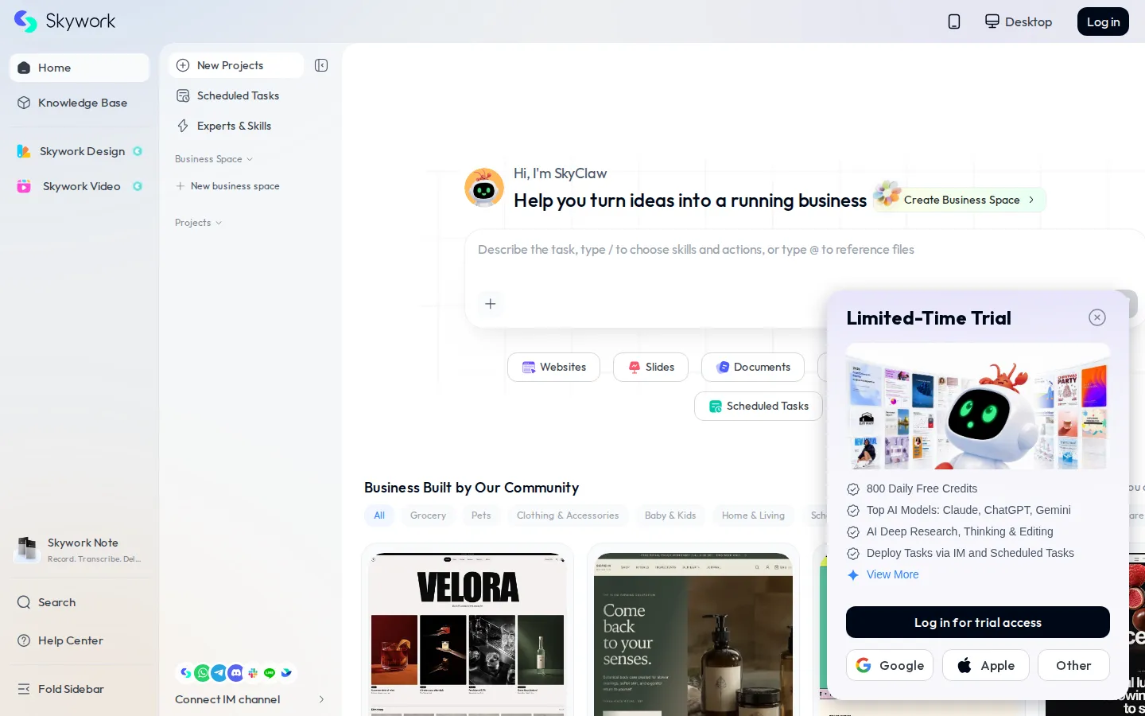Open the VELORA community card
Image resolution: width=1145 pixels, height=716 pixels.
click(x=468, y=630)
